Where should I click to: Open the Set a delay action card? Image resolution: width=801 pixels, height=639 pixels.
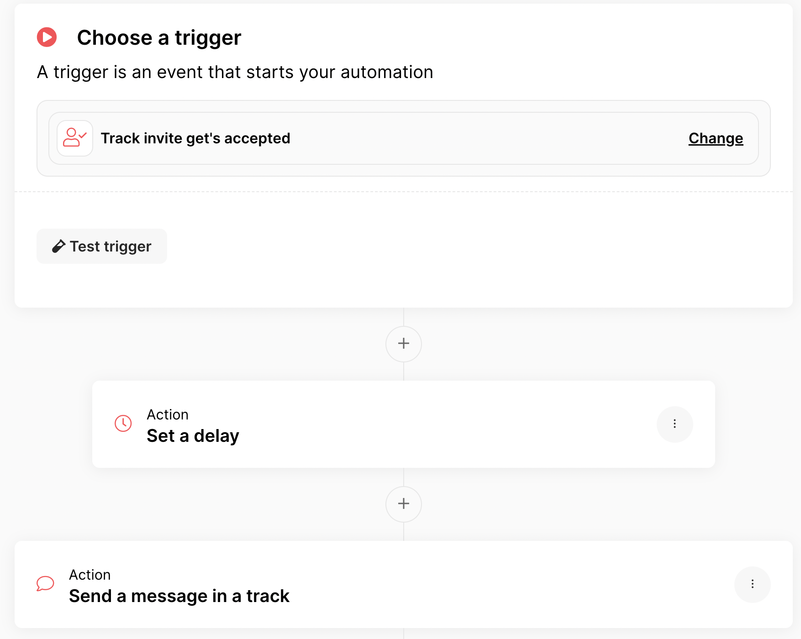click(x=404, y=424)
